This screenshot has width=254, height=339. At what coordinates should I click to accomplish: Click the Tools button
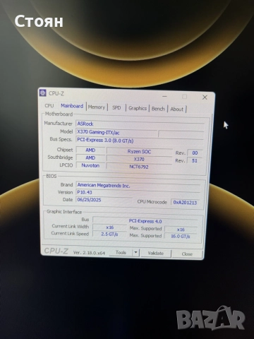(121, 252)
